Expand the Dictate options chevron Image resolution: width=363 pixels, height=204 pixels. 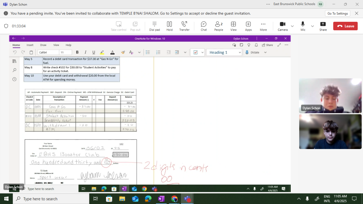(x=265, y=52)
